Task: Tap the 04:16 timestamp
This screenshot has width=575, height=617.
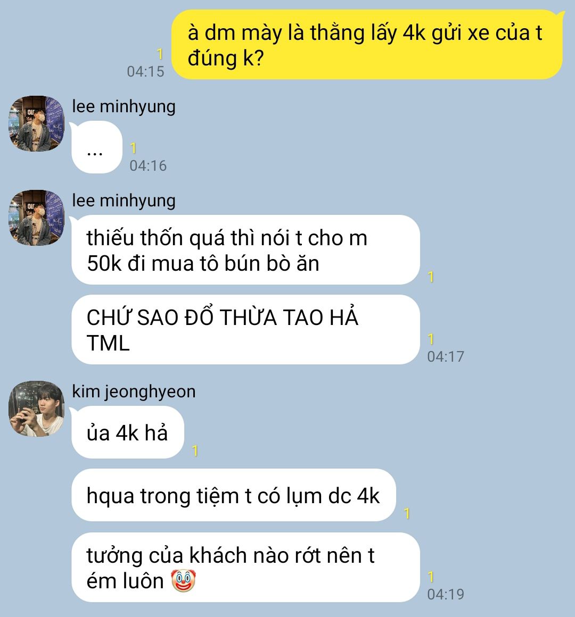Action: (x=148, y=165)
